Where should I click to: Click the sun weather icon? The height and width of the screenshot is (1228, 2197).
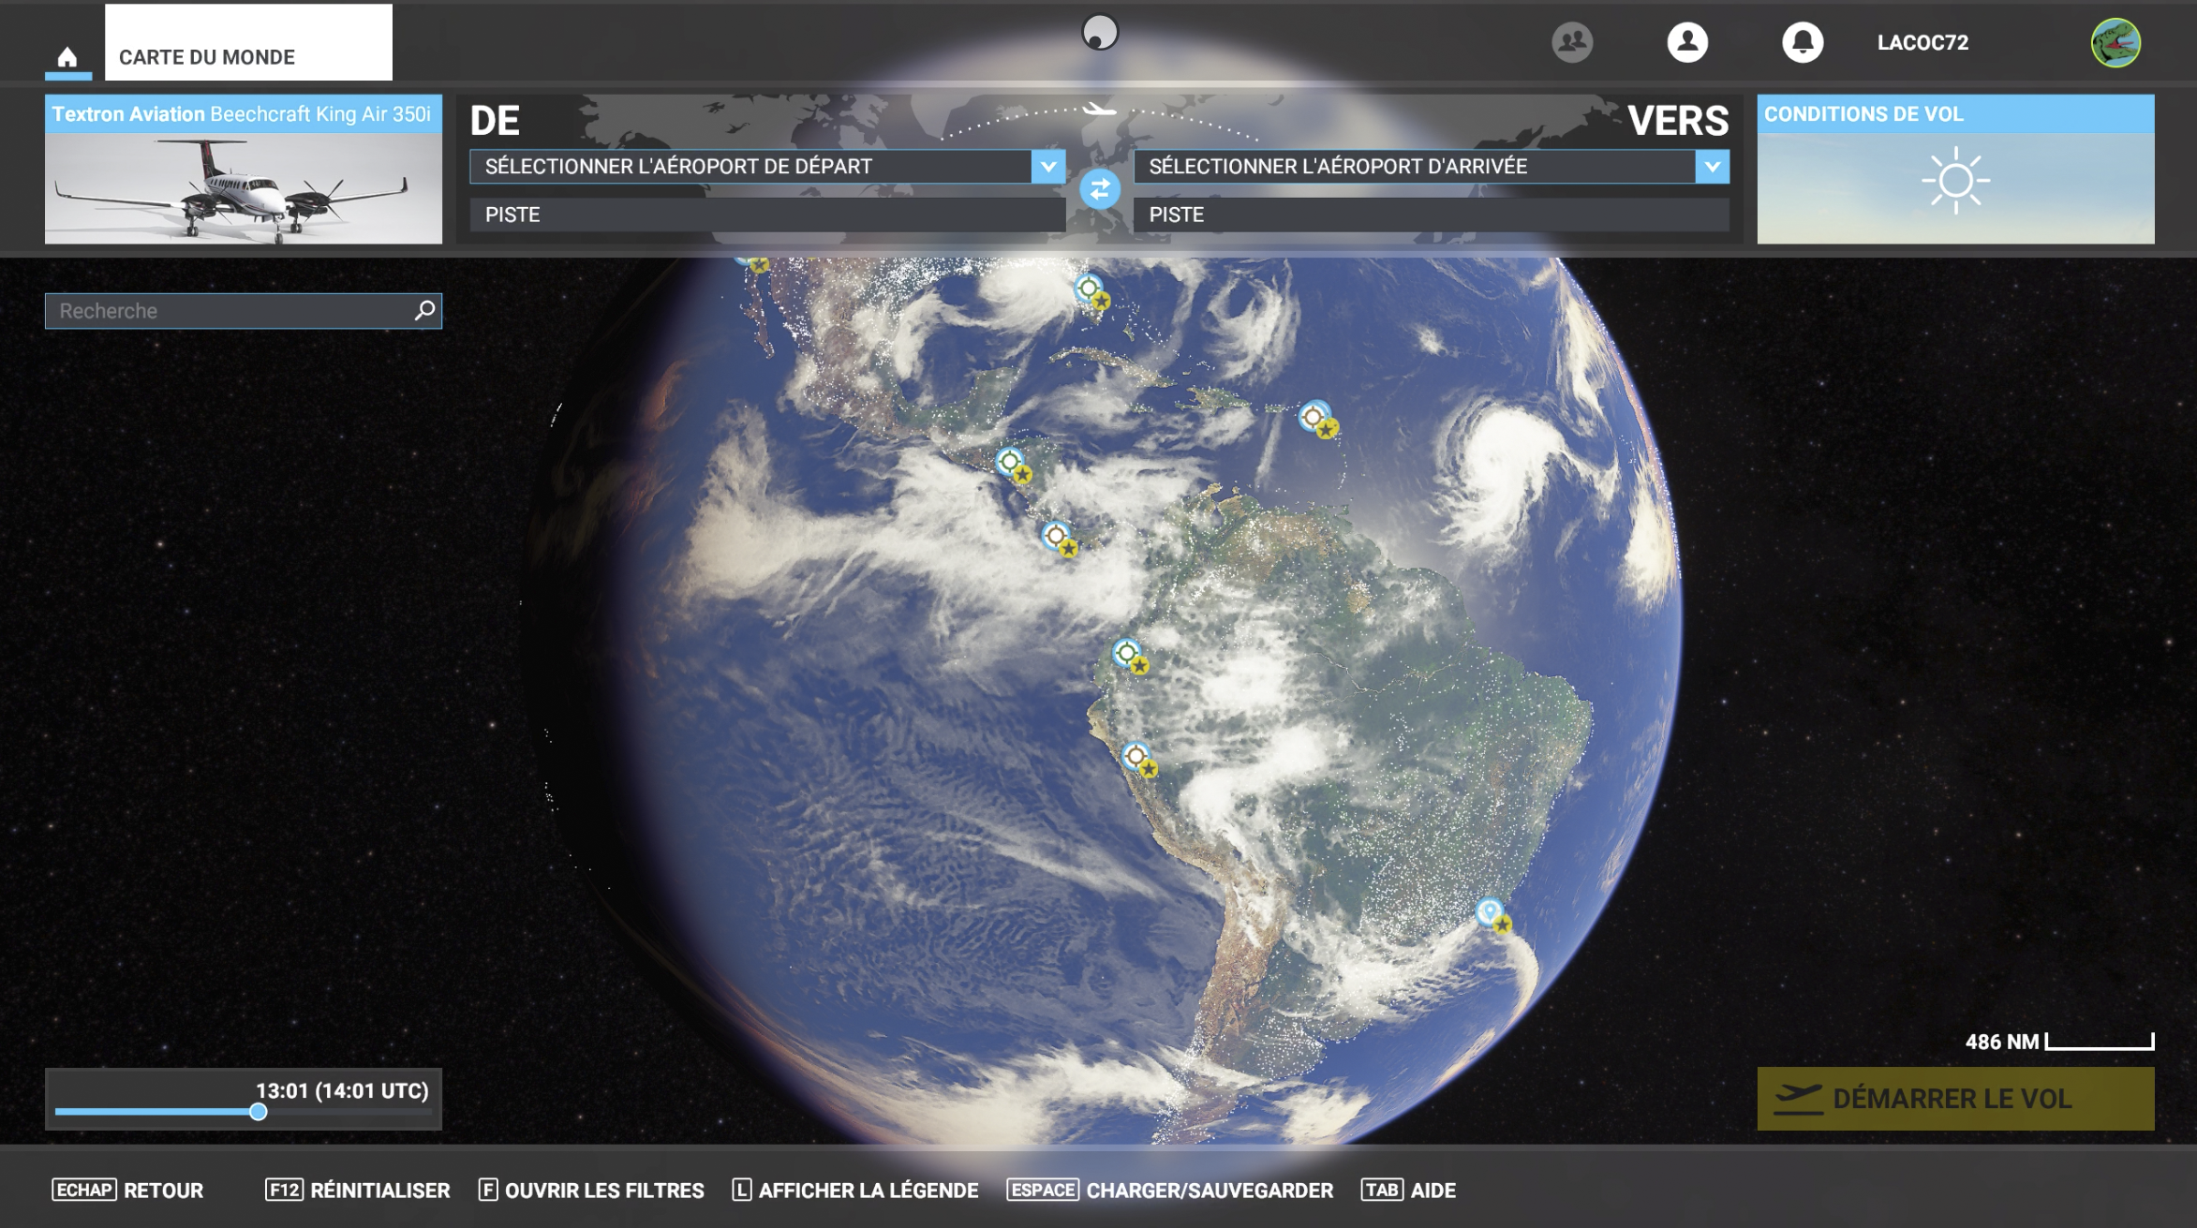coord(1956,181)
